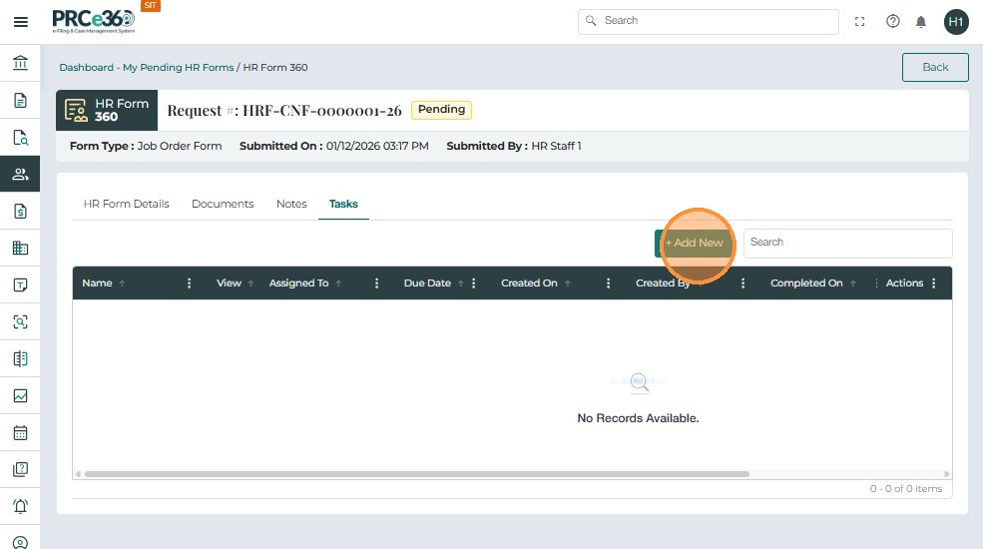Click the 'HR Staff 1' submitter name

556,146
